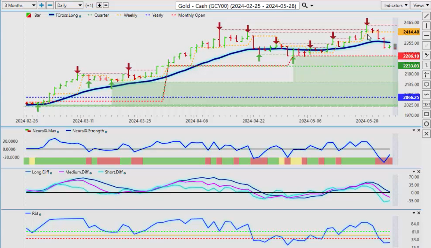Click the black minus forecast offset button
This screenshot has height=248, width=431.
(x=106, y=5)
